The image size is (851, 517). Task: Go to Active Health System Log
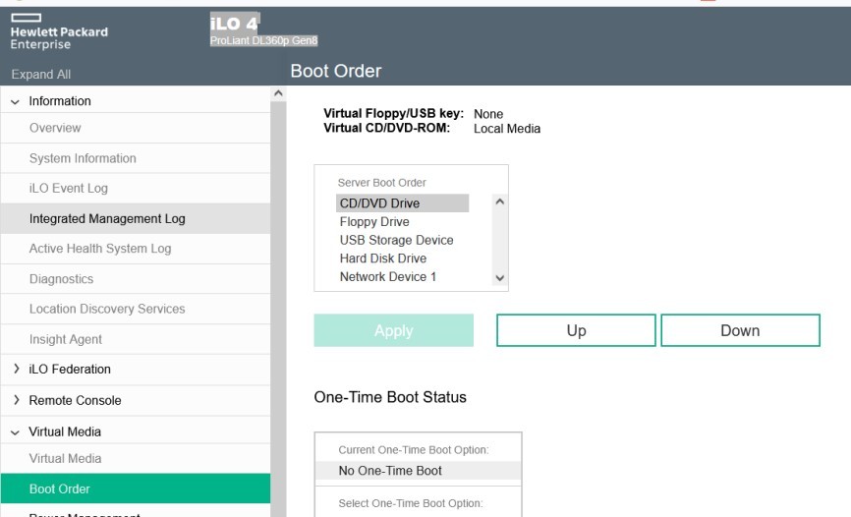pos(100,249)
